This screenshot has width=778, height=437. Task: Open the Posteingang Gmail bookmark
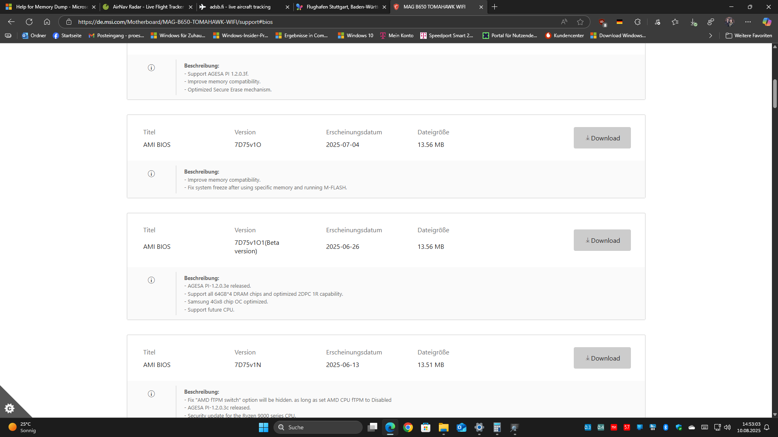tap(116, 36)
